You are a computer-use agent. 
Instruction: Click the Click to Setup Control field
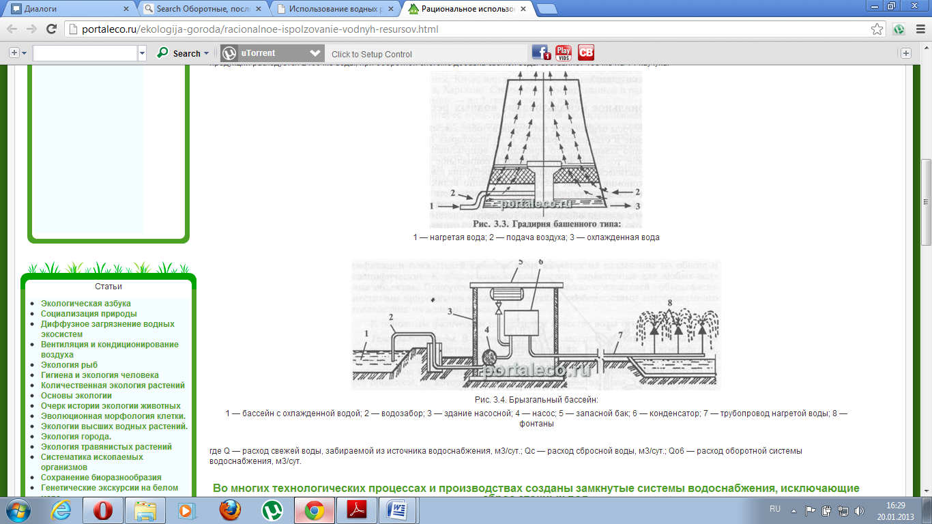tap(426, 54)
